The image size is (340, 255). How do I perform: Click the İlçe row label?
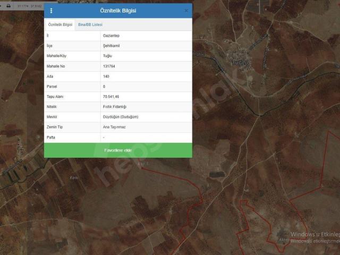point(49,46)
